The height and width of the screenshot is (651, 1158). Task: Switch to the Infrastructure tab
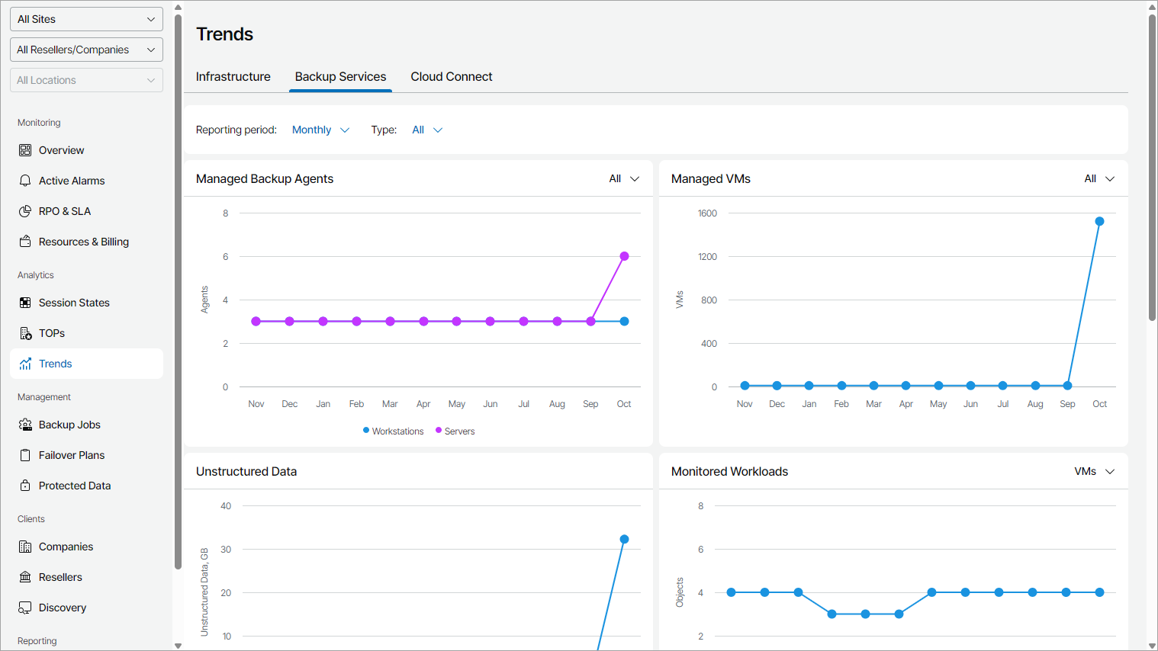(233, 77)
